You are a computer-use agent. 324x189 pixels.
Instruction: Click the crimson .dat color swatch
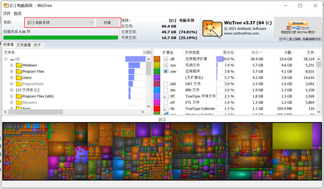tap(157, 84)
